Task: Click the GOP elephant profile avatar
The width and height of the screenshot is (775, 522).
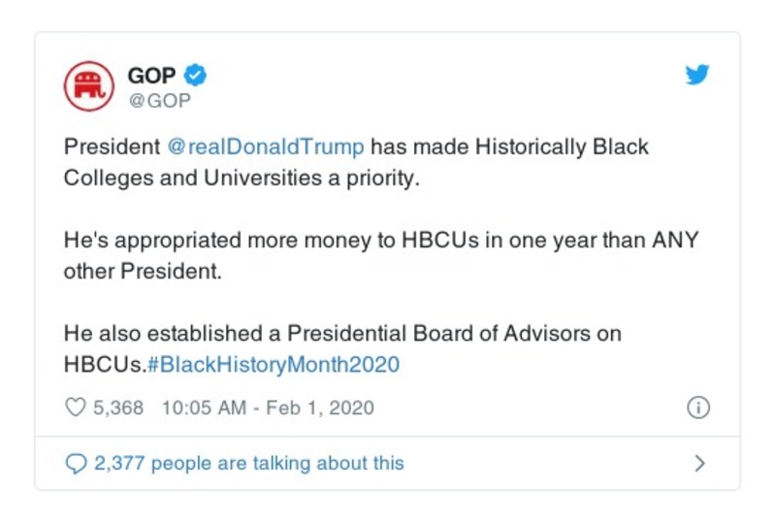Action: point(89,86)
